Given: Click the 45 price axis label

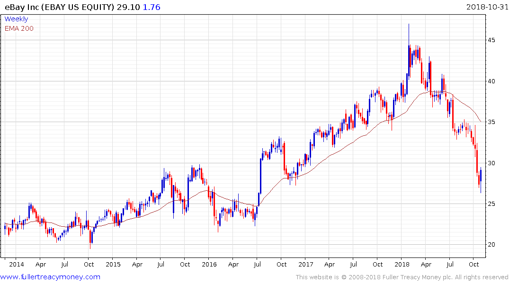Looking at the screenshot, I should pyautogui.click(x=491, y=40).
